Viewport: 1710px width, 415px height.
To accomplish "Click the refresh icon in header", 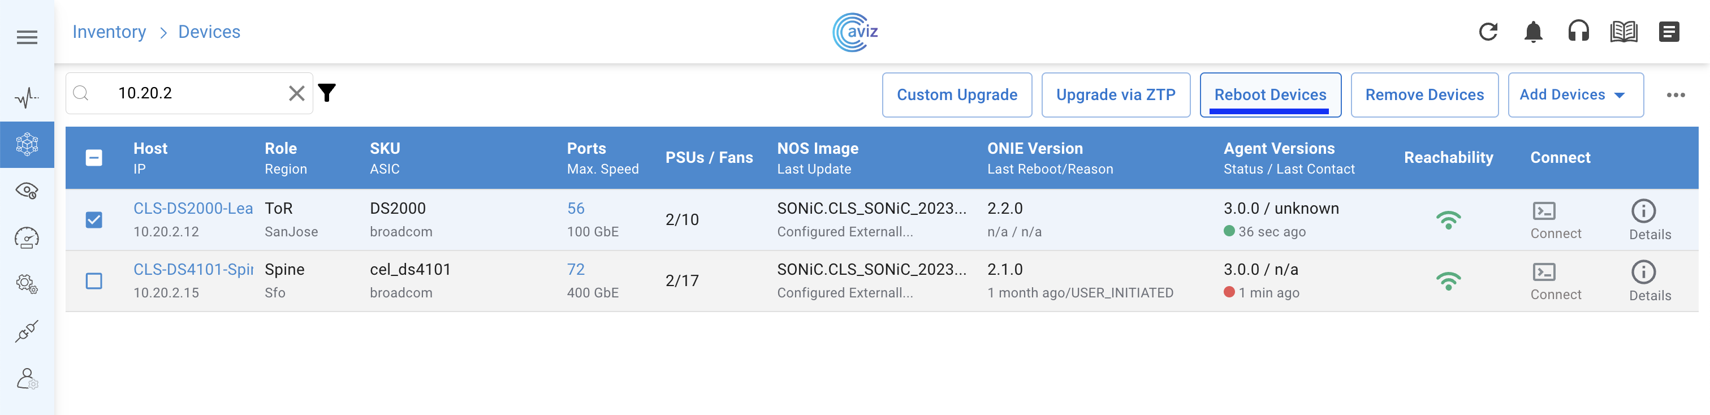I will 1488,32.
